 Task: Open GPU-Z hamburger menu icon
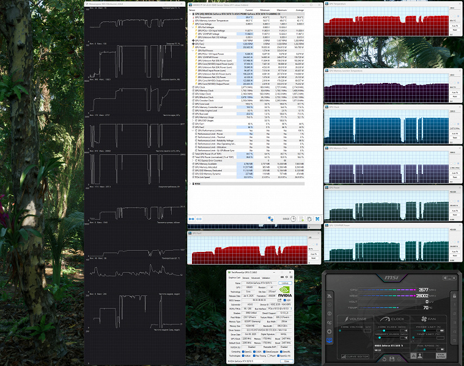point(291,277)
